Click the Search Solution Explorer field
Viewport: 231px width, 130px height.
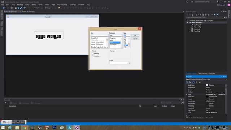click(x=204, y=18)
